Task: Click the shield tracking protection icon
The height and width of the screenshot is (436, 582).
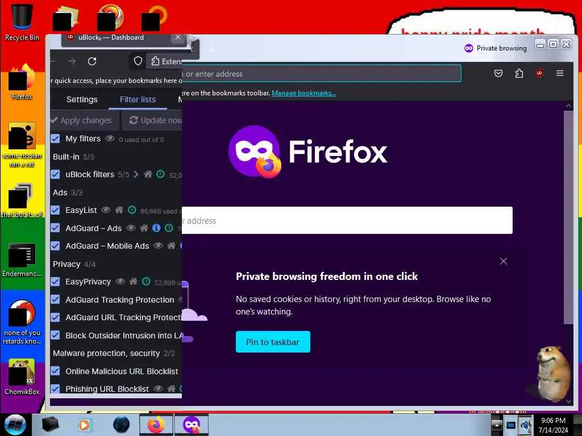Action: point(138,61)
